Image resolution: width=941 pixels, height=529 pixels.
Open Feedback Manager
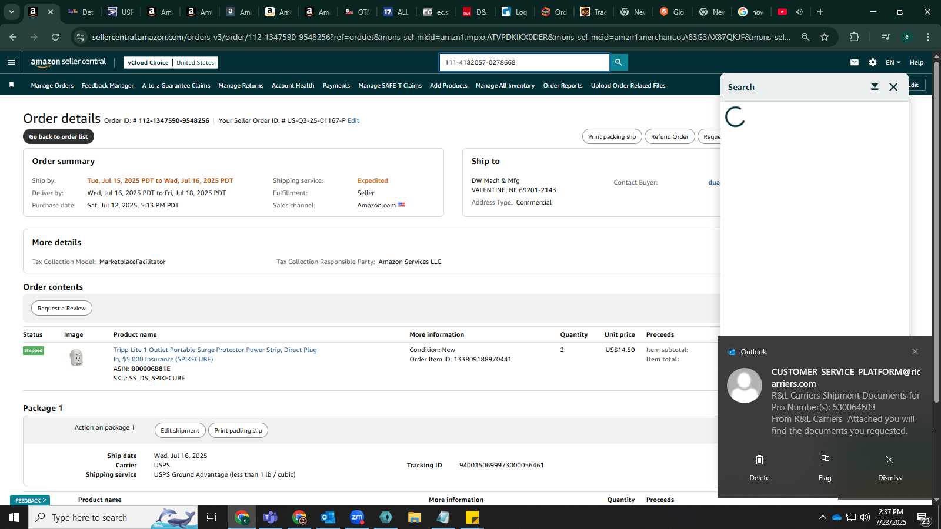108,86
